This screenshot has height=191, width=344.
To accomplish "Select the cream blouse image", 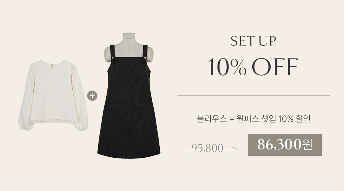I will (53, 95).
